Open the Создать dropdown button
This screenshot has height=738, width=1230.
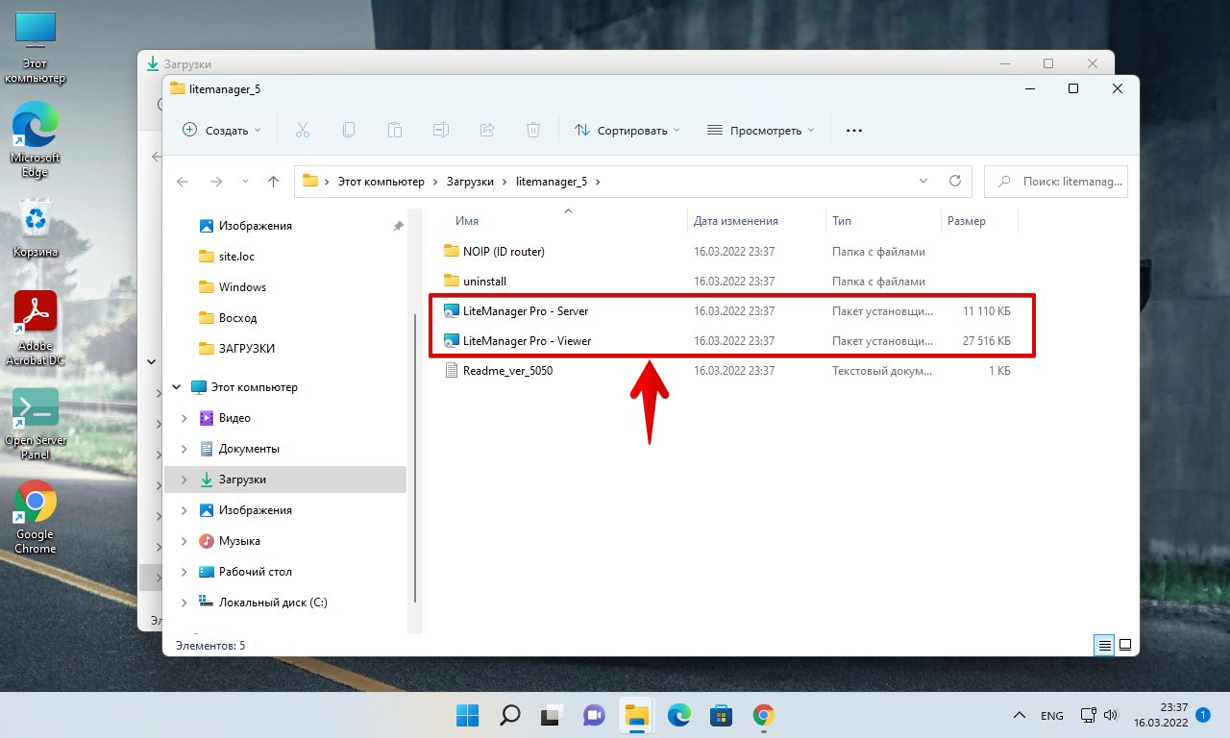point(222,130)
